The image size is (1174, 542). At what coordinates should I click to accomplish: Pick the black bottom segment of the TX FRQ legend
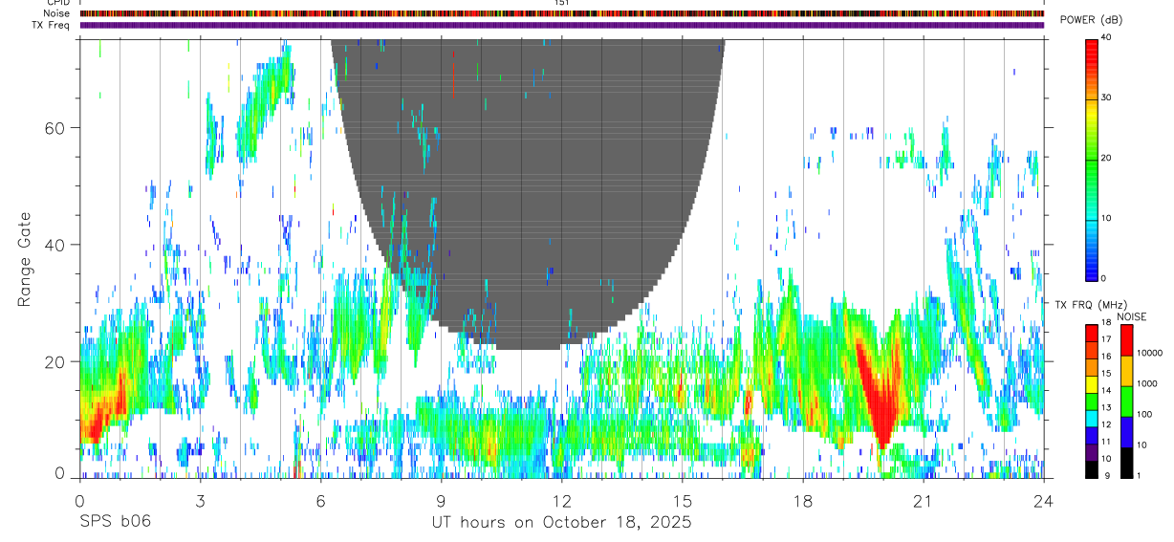(x=1091, y=469)
